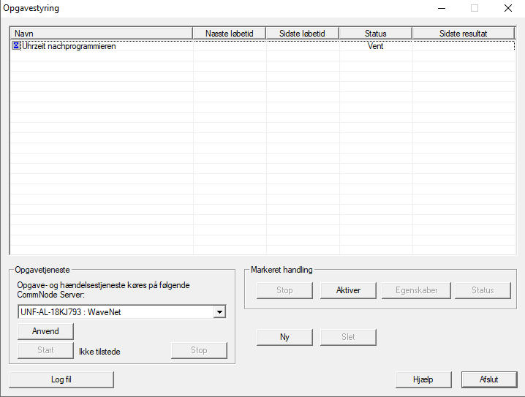Click the hourglass icon beside Uhrzeit nachprogrammieren
Image resolution: width=525 pixels, height=397 pixels.
tap(16, 46)
